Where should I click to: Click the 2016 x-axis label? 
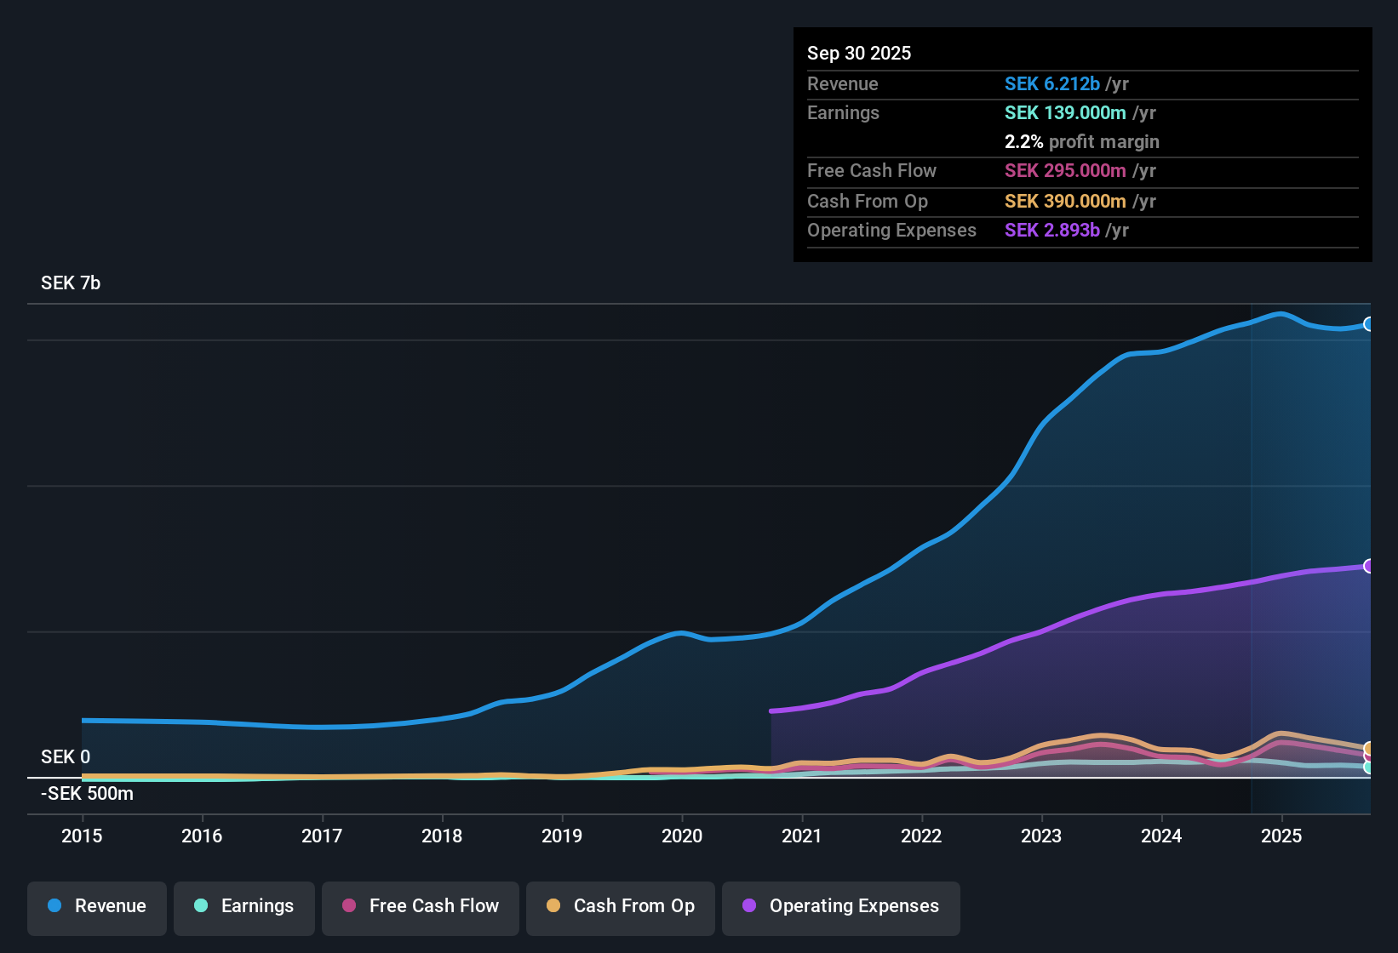pos(202,836)
